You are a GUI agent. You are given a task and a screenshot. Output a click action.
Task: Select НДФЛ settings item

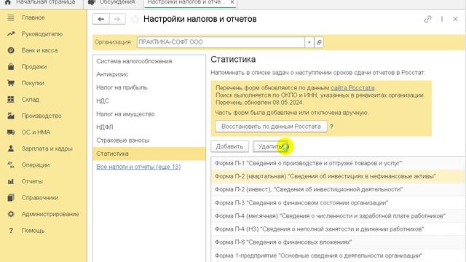click(149, 127)
